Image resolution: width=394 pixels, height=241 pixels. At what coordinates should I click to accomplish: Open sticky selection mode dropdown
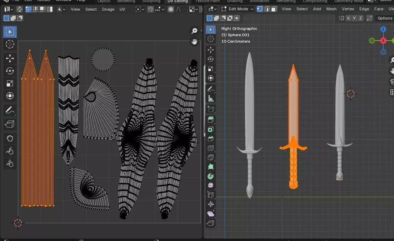(61, 9)
